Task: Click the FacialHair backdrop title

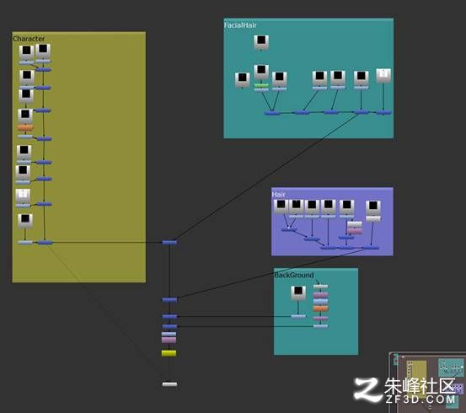Action: 240,25
